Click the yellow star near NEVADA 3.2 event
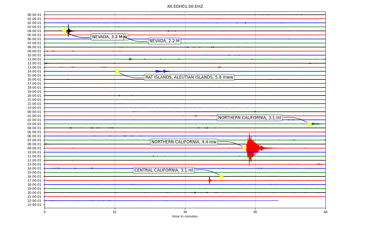This screenshot has height=231, width=370. (x=64, y=31)
